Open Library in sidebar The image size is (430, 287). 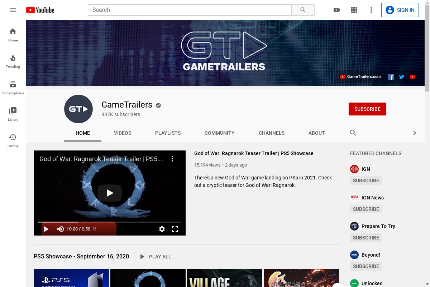pos(13,114)
